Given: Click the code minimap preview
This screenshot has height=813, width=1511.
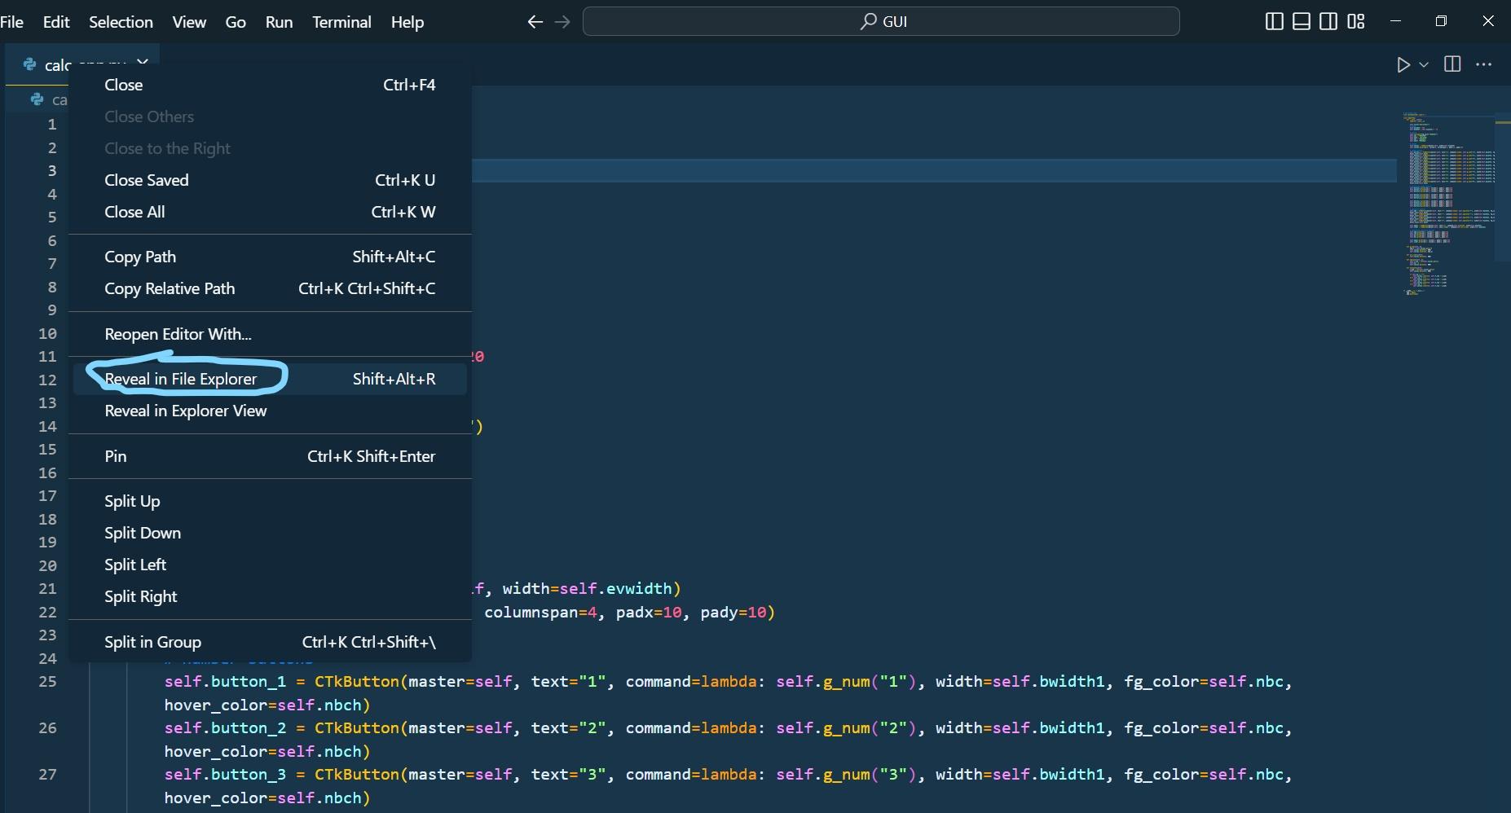Looking at the screenshot, I should [1451, 204].
